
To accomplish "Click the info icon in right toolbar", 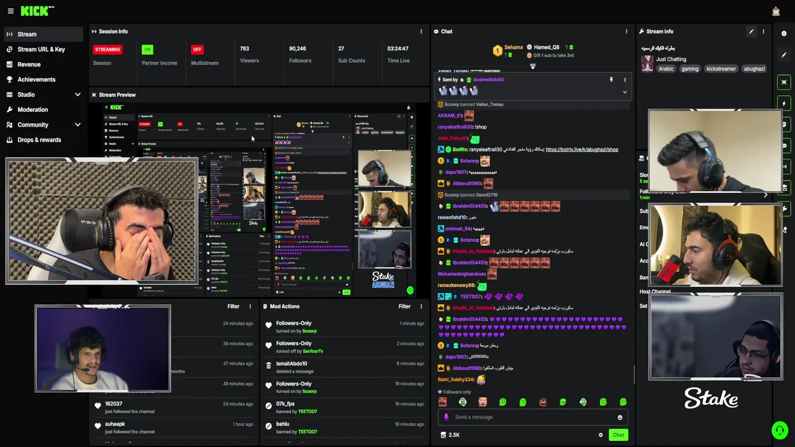I will click(x=784, y=34).
